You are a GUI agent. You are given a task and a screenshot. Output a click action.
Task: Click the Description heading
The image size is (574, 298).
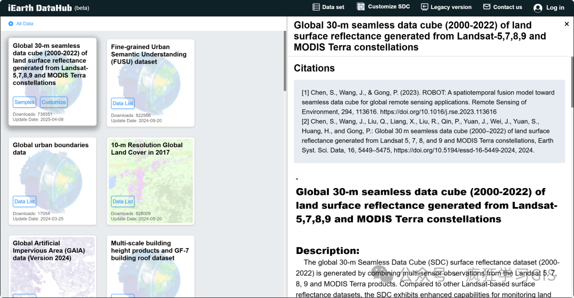(x=327, y=251)
